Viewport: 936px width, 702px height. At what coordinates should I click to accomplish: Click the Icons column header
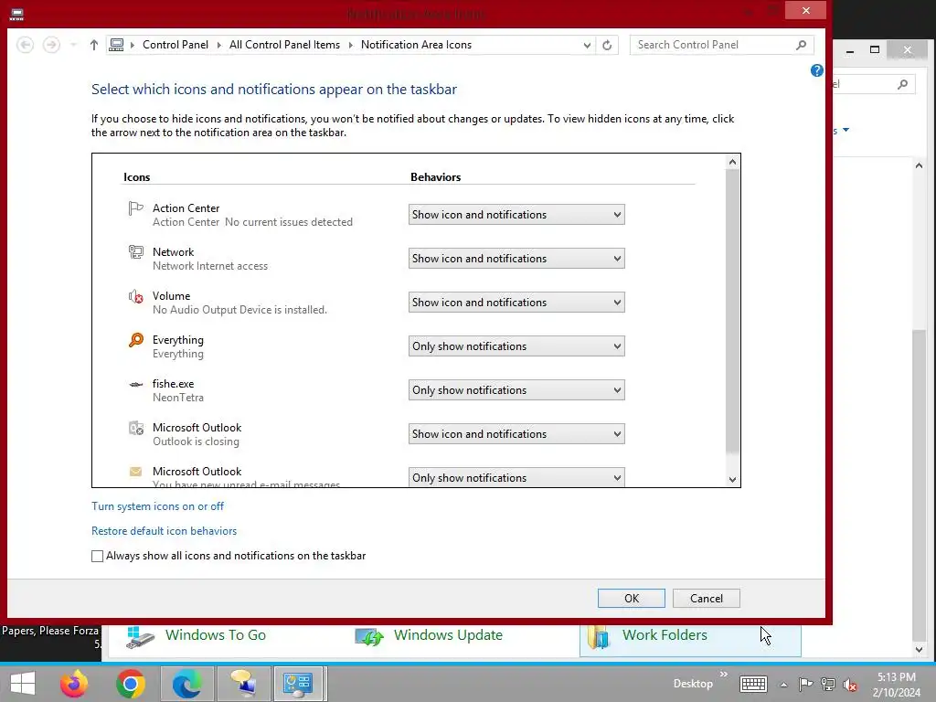[x=137, y=177]
